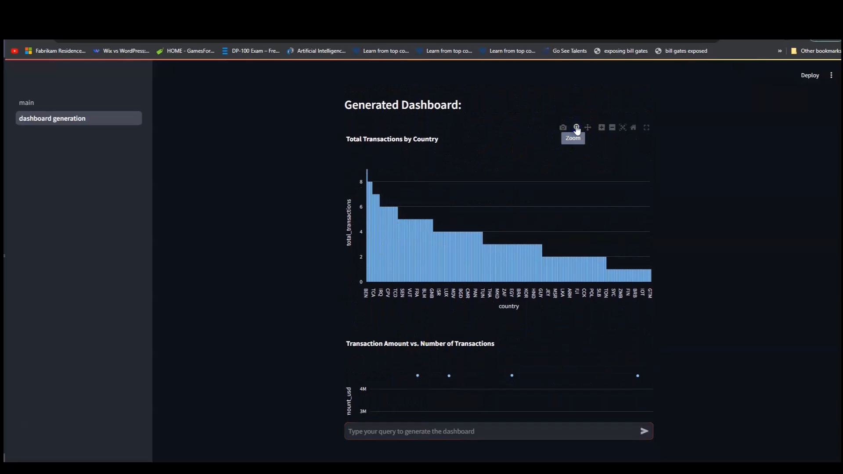The image size is (843, 474).
Task: Download plot as PNG camera icon
Action: coord(563,128)
